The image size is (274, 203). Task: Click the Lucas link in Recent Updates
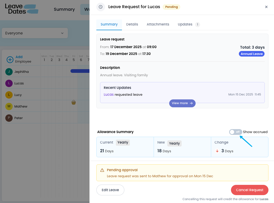[108, 95]
